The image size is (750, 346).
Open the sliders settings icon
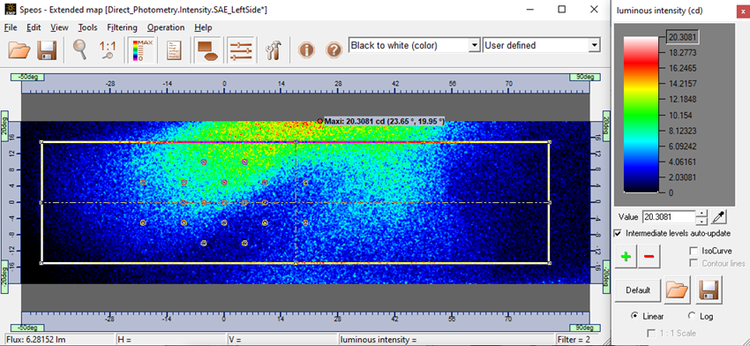(x=241, y=50)
